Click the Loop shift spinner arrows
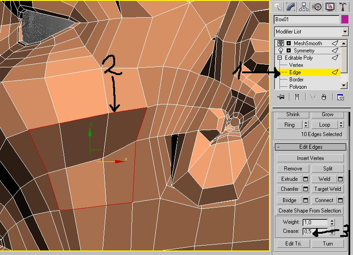This screenshot has width=353, height=255. 341,125
